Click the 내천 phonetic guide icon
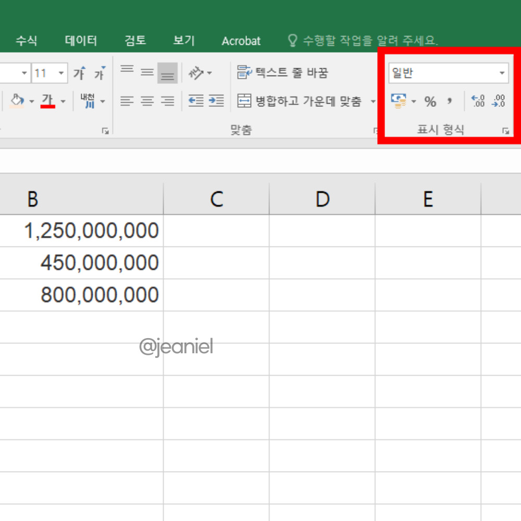This screenshot has height=521, width=521. (88, 101)
